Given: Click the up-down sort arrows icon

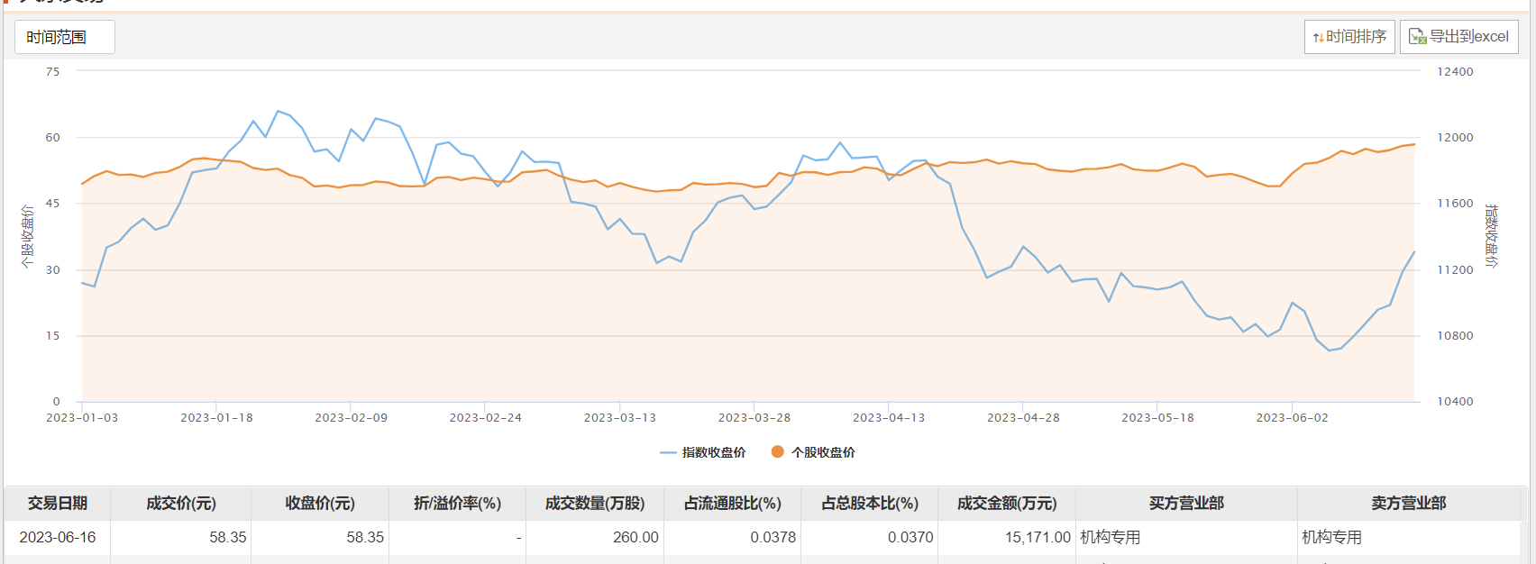Looking at the screenshot, I should [x=1318, y=38].
